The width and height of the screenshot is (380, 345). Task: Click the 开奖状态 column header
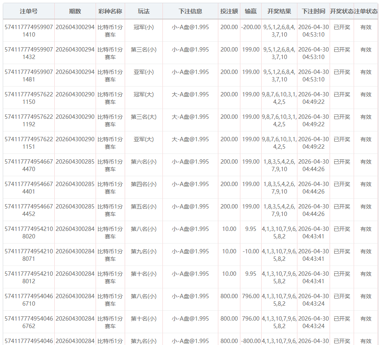point(341,11)
